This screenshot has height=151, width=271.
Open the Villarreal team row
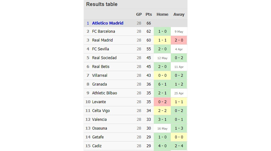coord(135,75)
